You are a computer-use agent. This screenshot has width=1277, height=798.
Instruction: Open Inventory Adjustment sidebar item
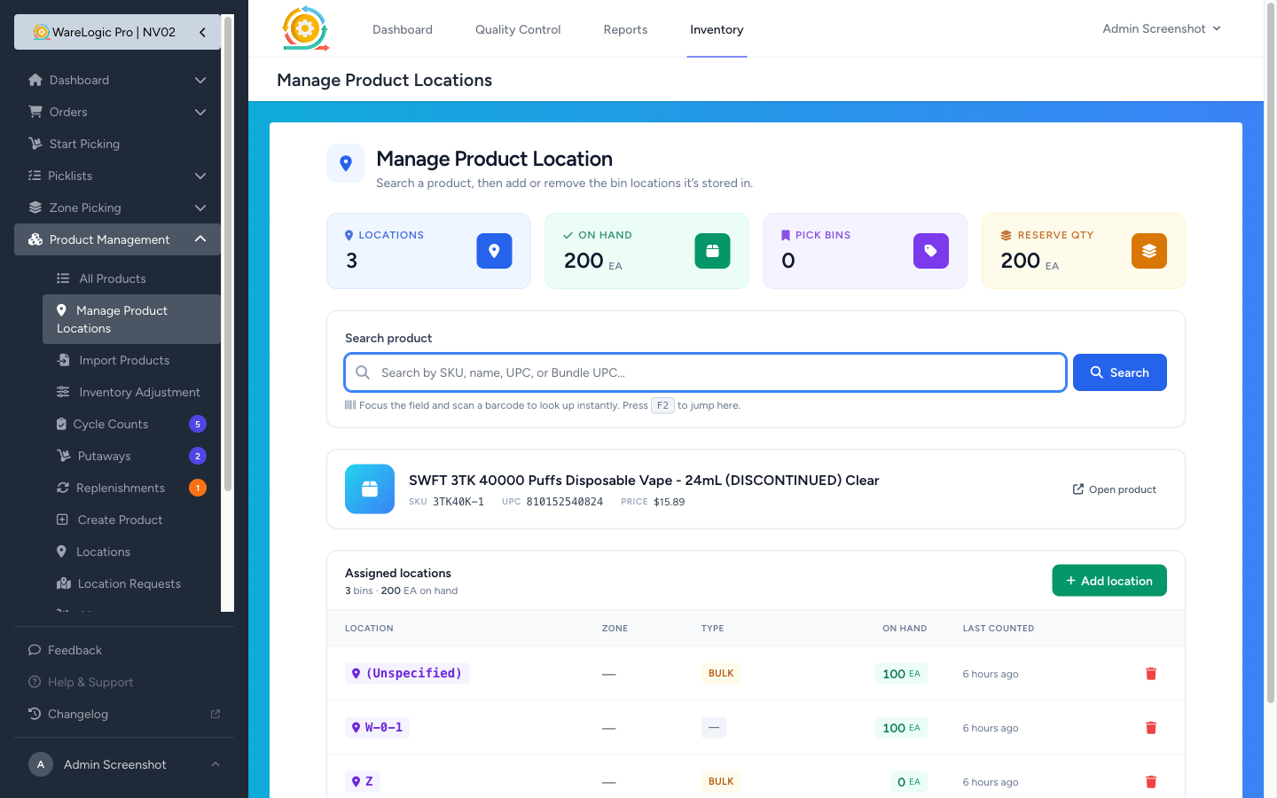tap(131, 392)
